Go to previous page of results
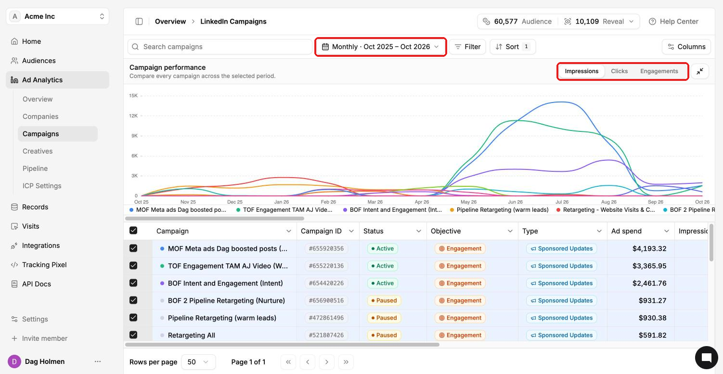The width and height of the screenshot is (723, 374). click(x=308, y=362)
